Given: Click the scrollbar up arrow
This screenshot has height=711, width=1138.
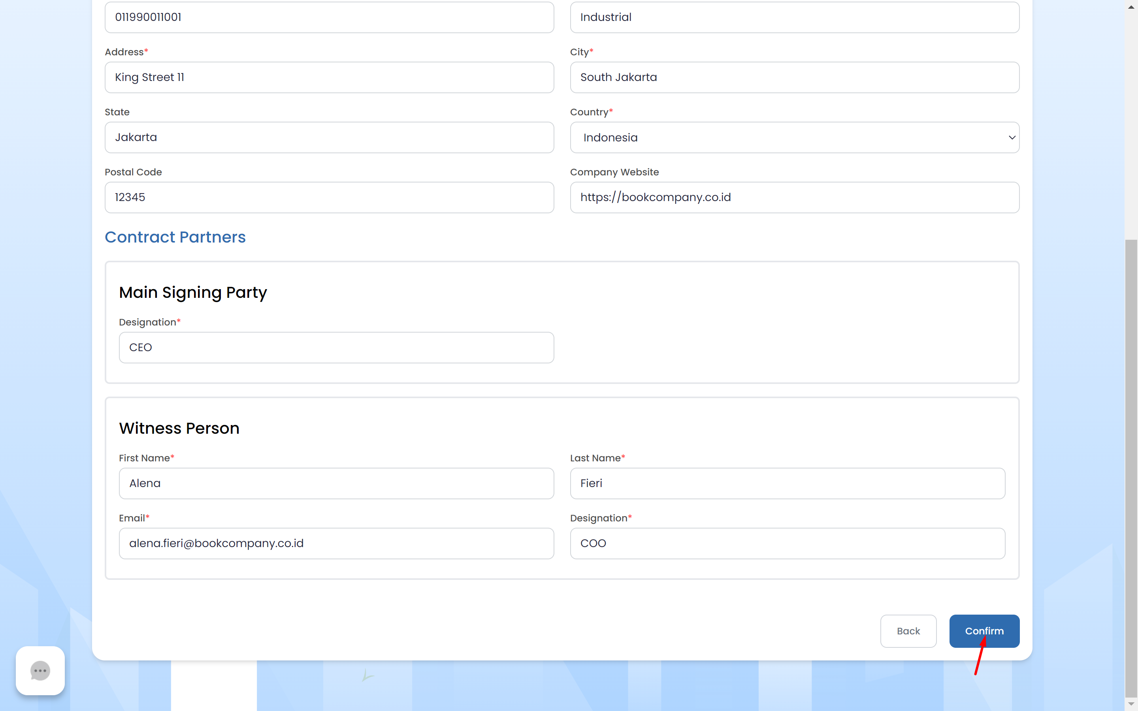Looking at the screenshot, I should pos(1131,7).
